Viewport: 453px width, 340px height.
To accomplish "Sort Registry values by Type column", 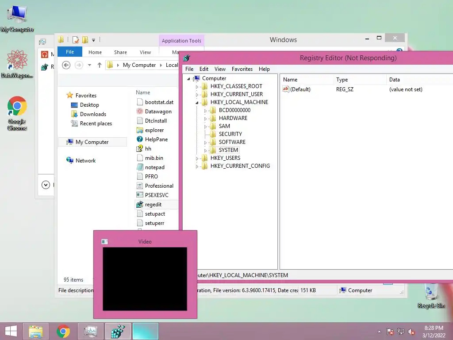I will click(x=359, y=80).
